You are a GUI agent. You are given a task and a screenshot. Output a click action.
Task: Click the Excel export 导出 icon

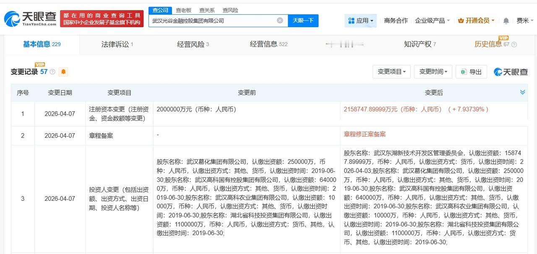pyautogui.click(x=464, y=71)
